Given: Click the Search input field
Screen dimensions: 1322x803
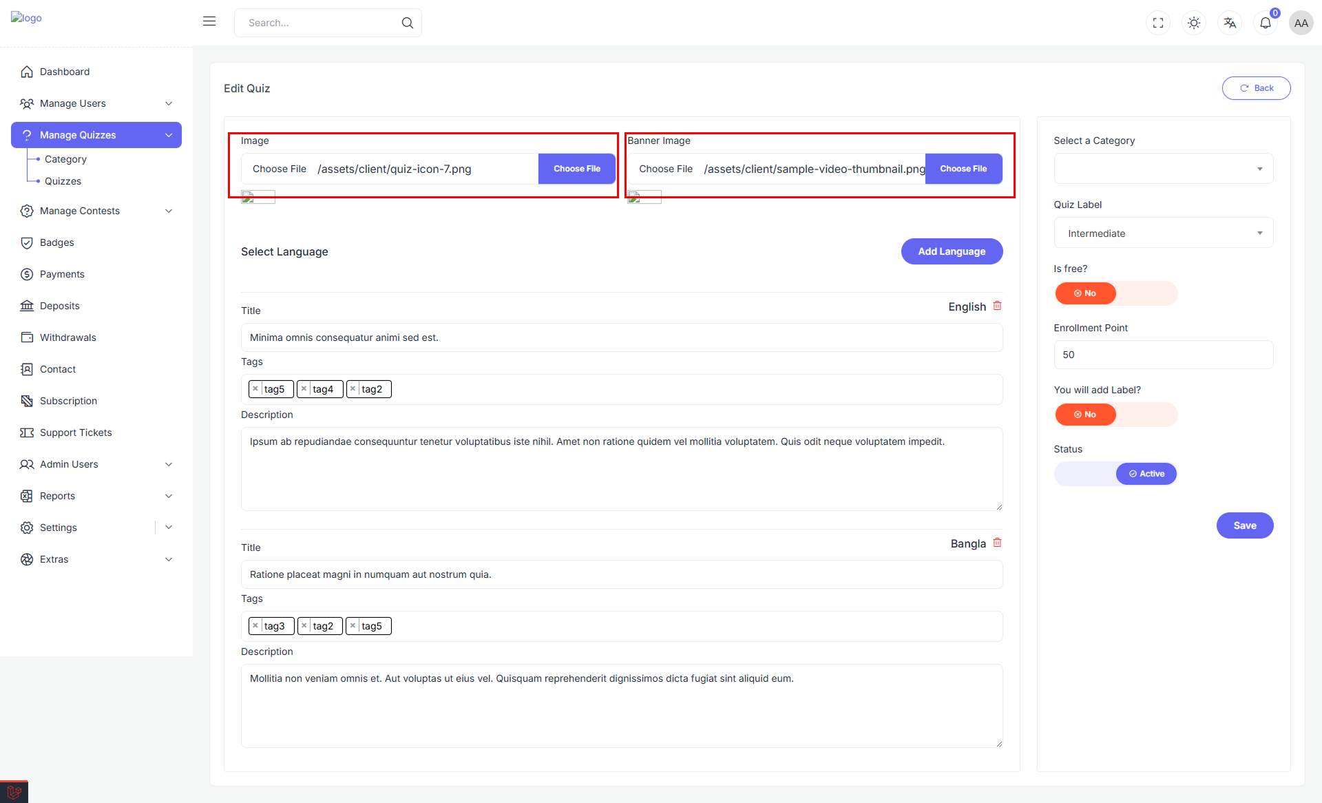Looking at the screenshot, I should click(328, 23).
